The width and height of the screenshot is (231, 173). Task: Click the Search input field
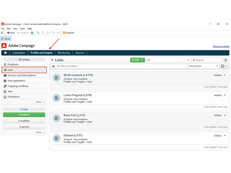pos(207,60)
